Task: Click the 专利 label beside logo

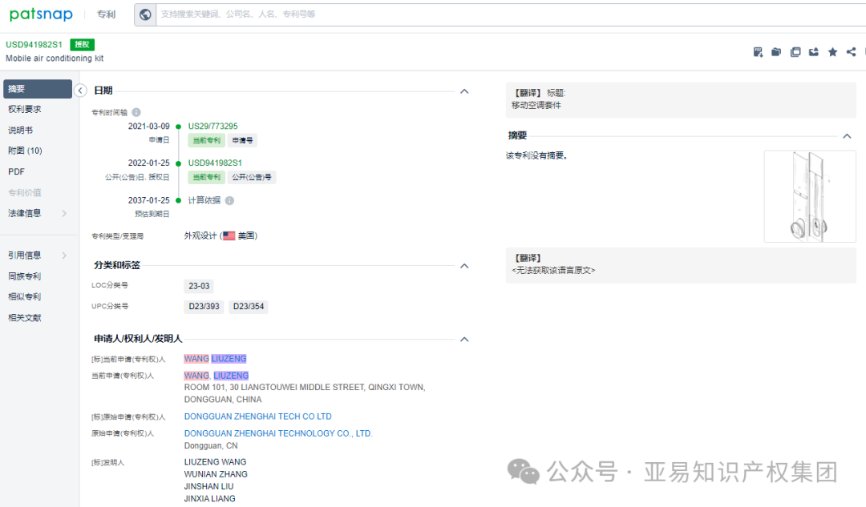Action: pos(106,14)
